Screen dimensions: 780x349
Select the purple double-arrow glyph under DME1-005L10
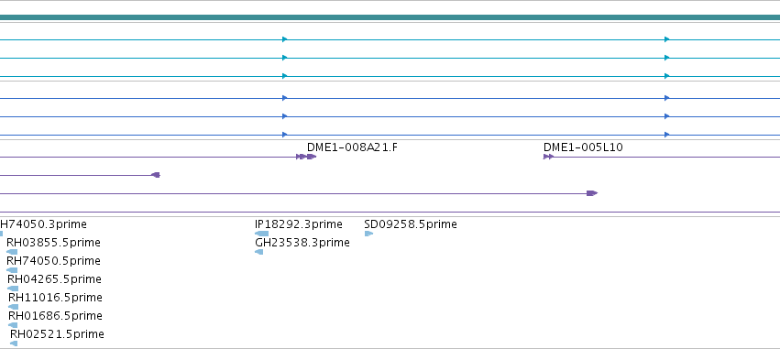coord(548,157)
